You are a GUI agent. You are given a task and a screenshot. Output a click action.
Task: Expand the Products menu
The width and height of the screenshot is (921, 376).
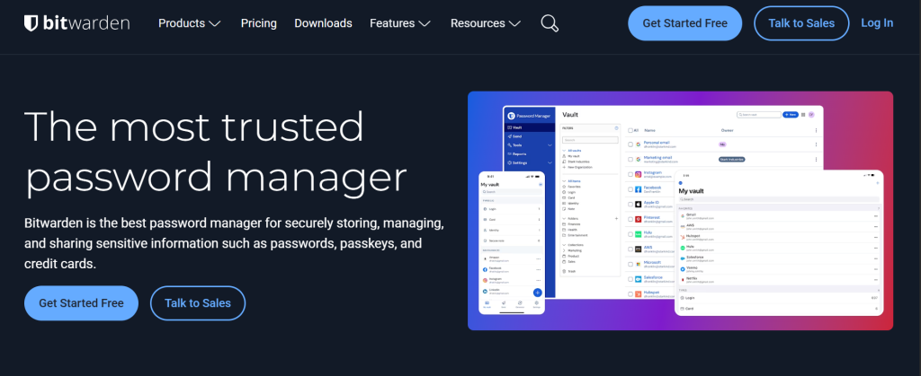[189, 23]
